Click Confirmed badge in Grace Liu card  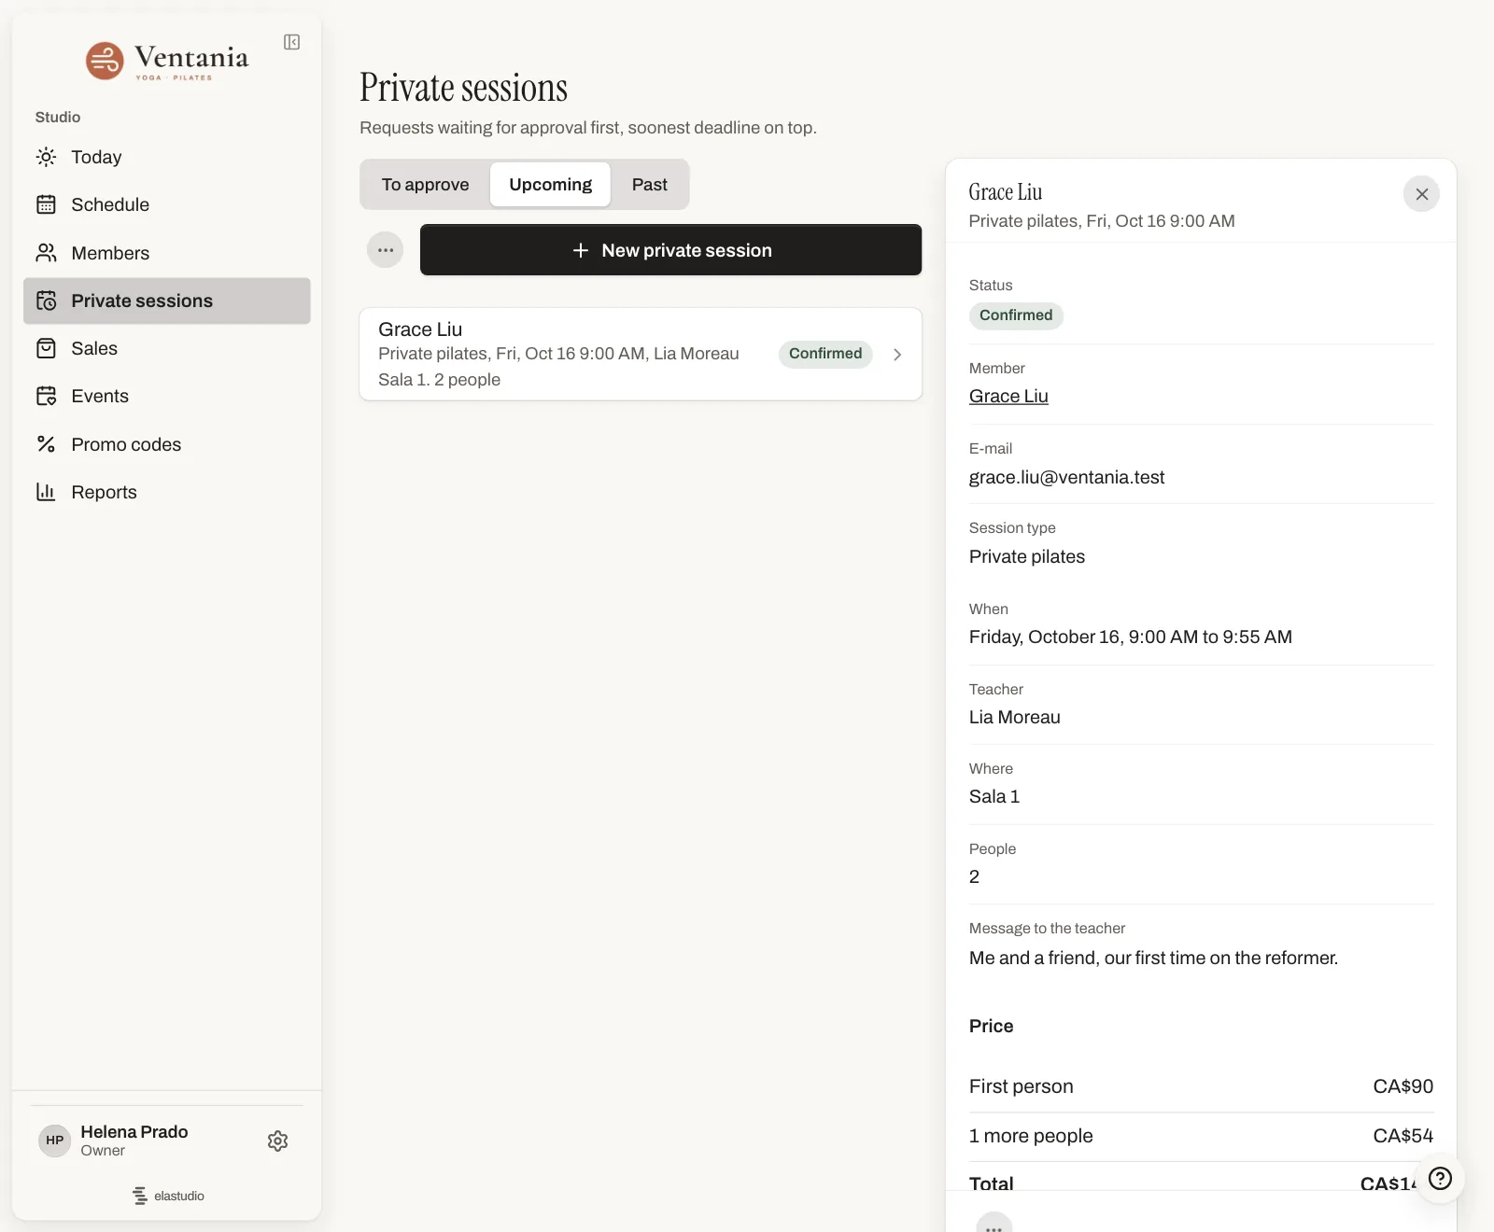click(x=825, y=354)
